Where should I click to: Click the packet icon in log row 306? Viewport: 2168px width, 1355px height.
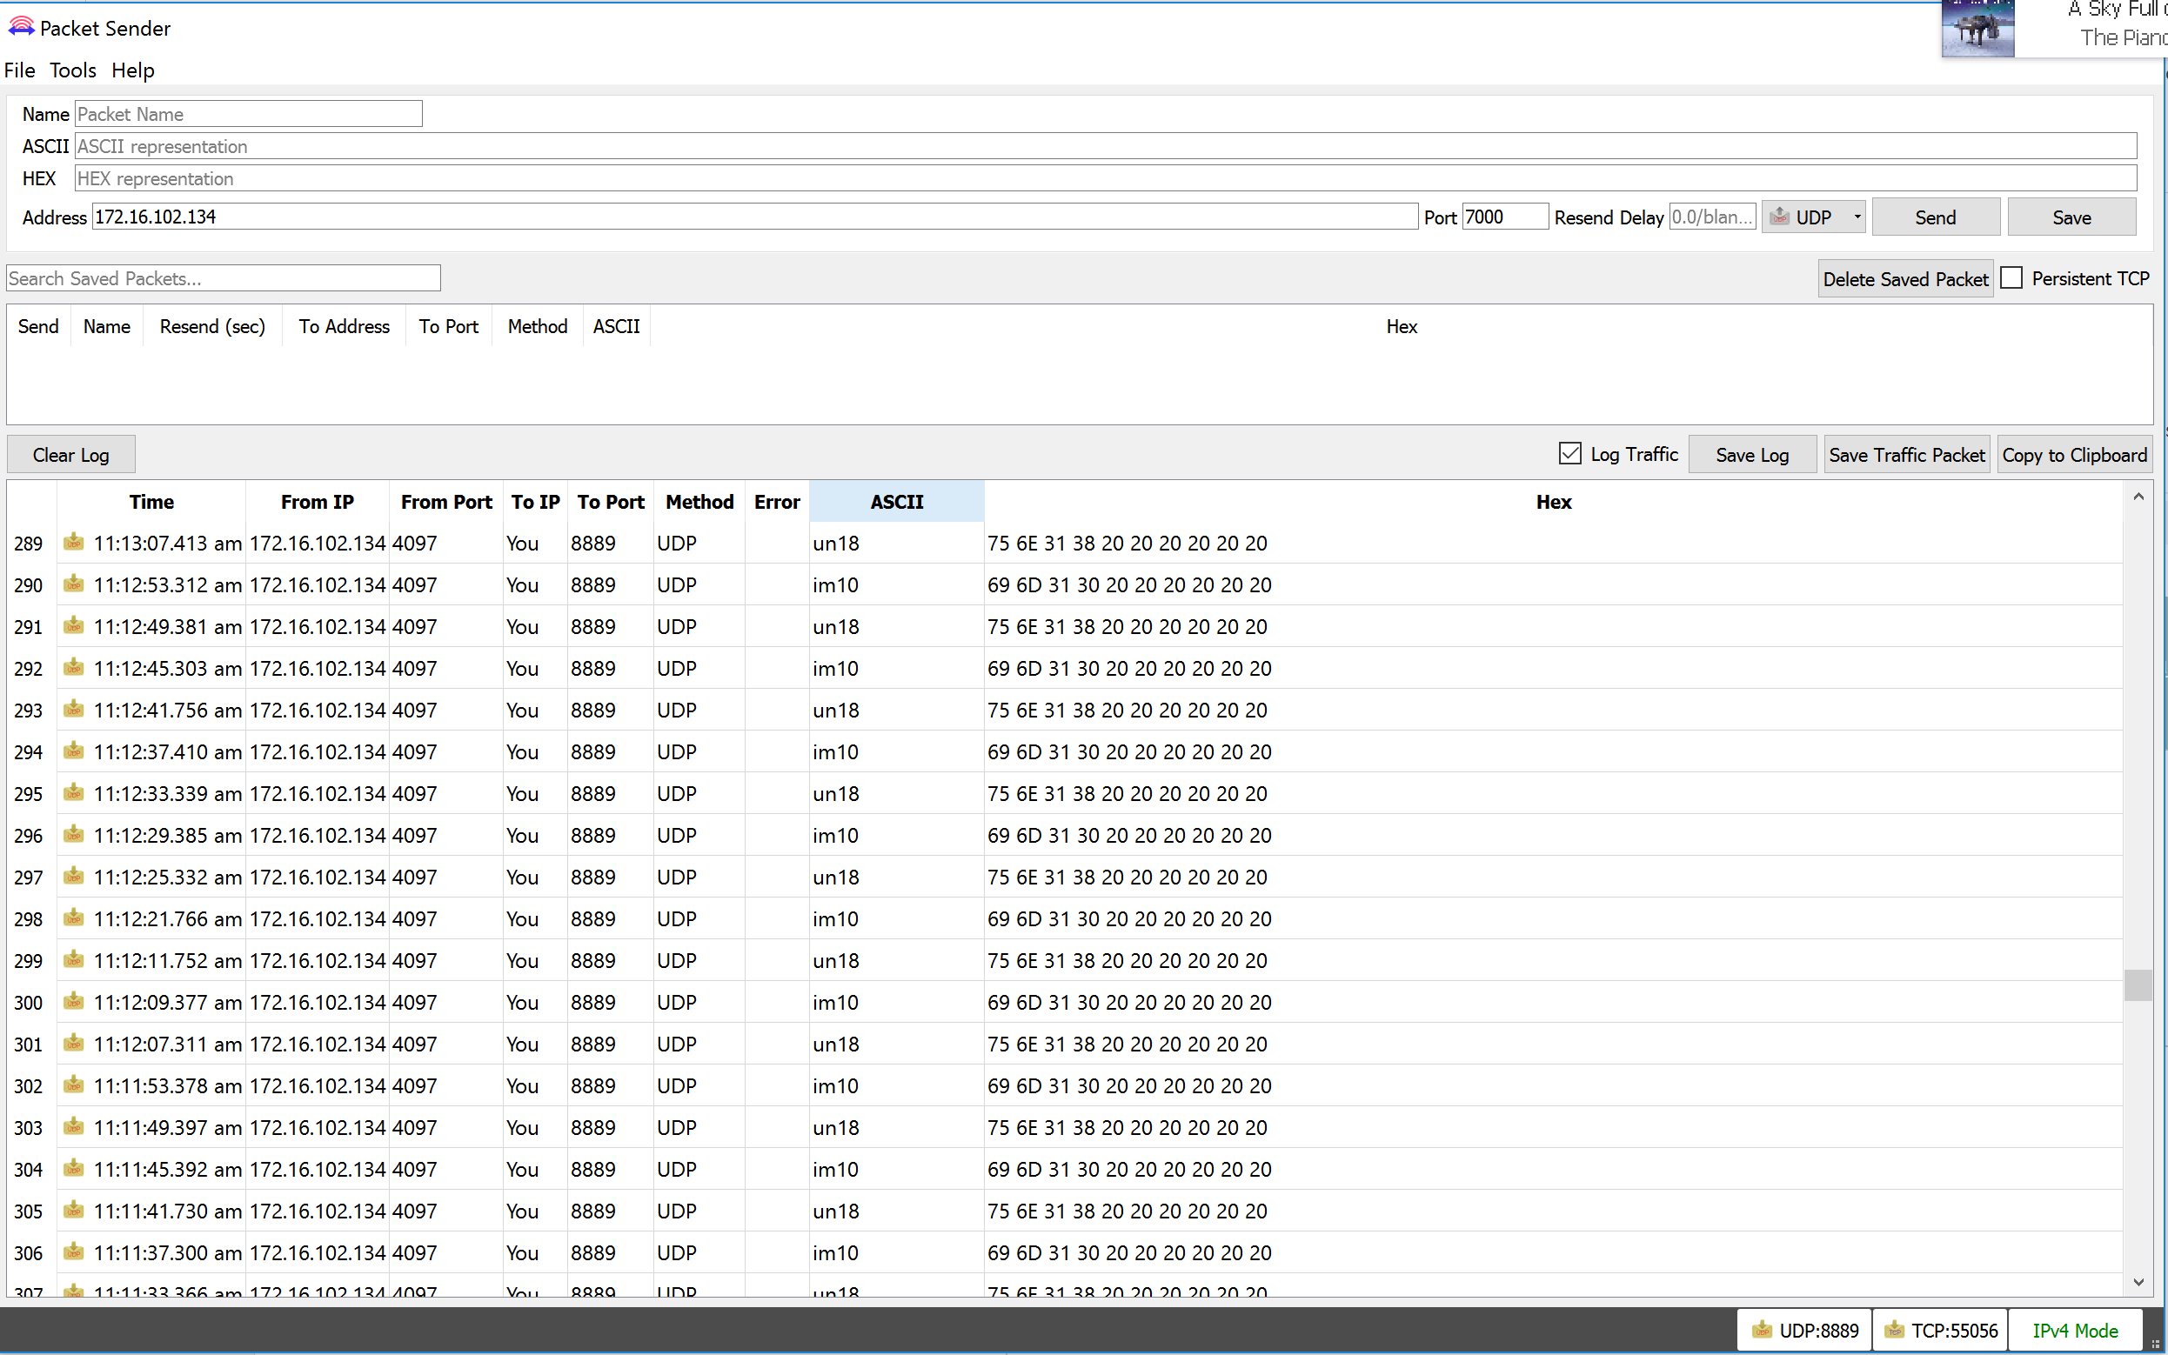pos(73,1252)
